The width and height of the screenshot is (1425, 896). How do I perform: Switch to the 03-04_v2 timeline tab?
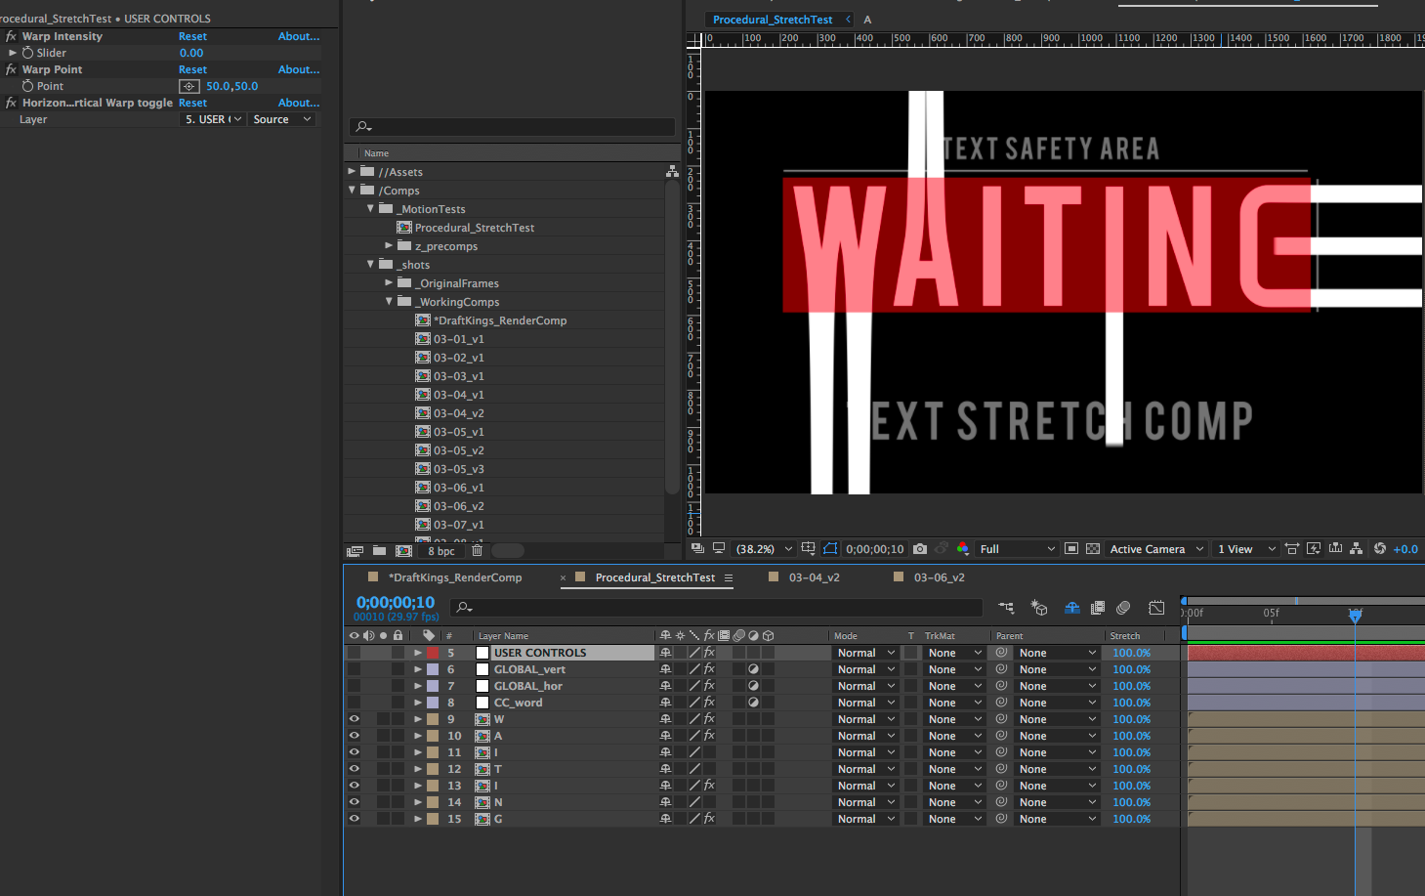(814, 577)
